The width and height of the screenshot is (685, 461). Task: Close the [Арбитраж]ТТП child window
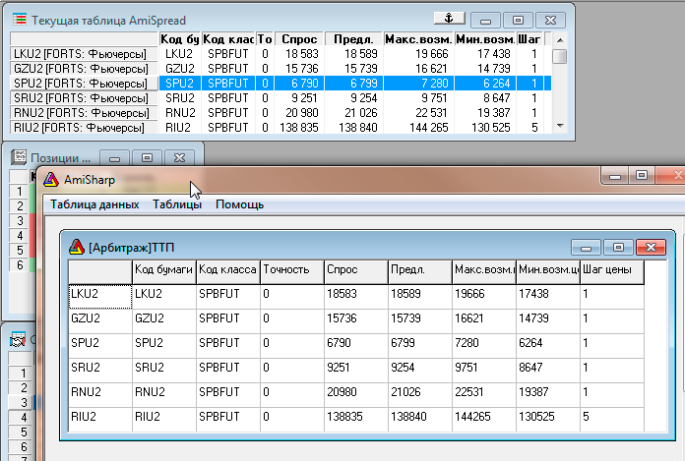point(651,248)
